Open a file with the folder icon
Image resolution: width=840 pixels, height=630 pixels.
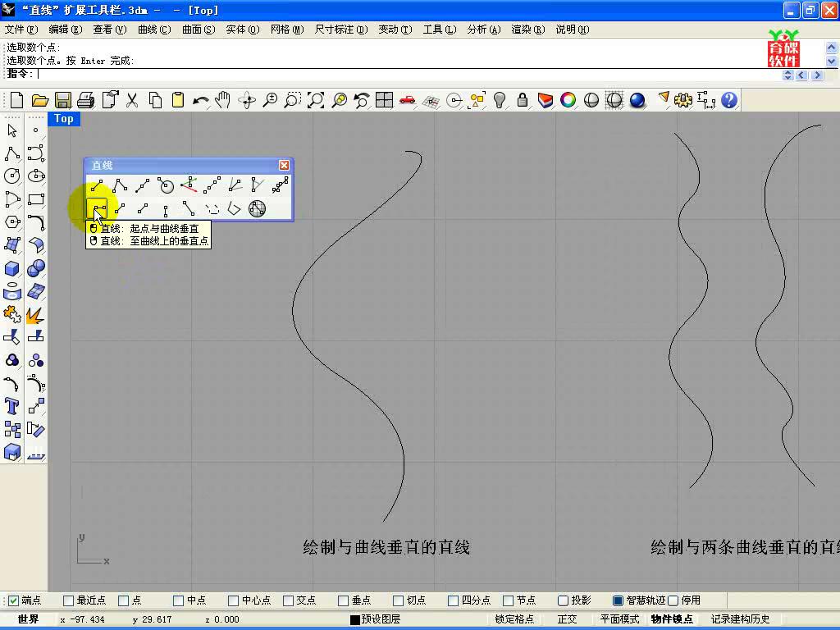pos(40,100)
